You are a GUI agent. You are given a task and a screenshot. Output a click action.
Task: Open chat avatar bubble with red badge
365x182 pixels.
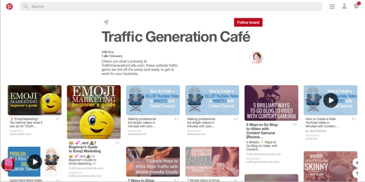click(8, 165)
